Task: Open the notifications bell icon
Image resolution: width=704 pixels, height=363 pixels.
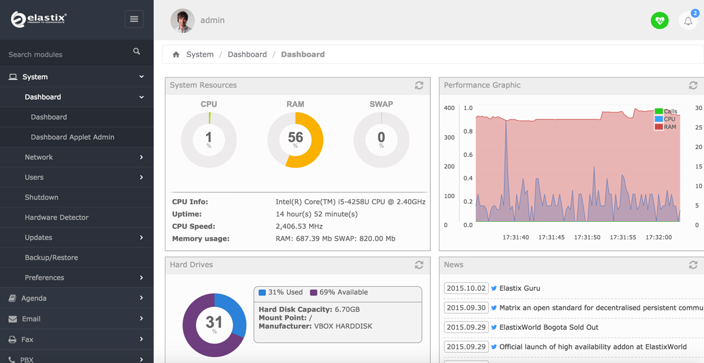Action: [688, 21]
